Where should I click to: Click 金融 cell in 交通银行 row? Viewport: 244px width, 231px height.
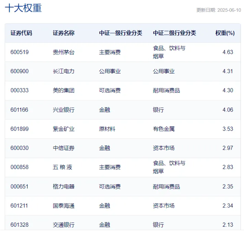coord(105,225)
